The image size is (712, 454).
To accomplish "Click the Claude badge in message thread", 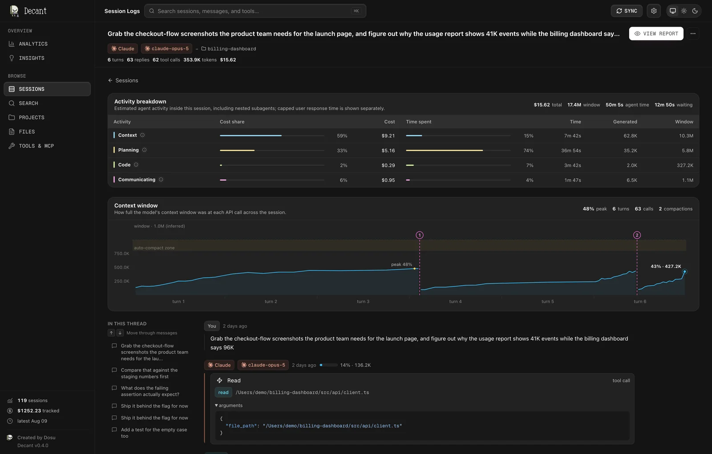I will pyautogui.click(x=219, y=365).
